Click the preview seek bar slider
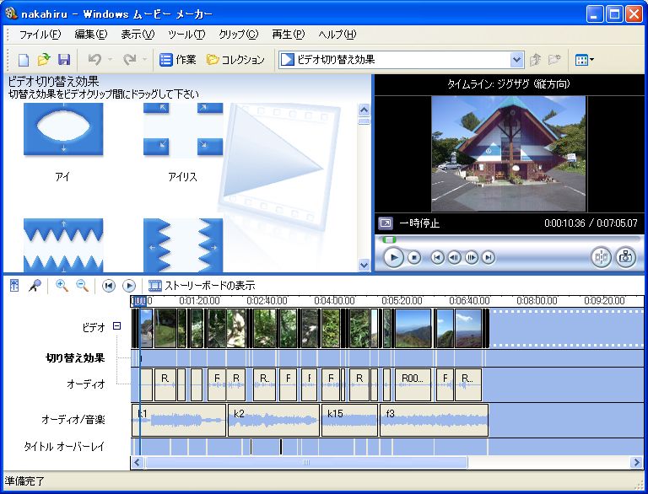The image size is (648, 494). coord(389,240)
